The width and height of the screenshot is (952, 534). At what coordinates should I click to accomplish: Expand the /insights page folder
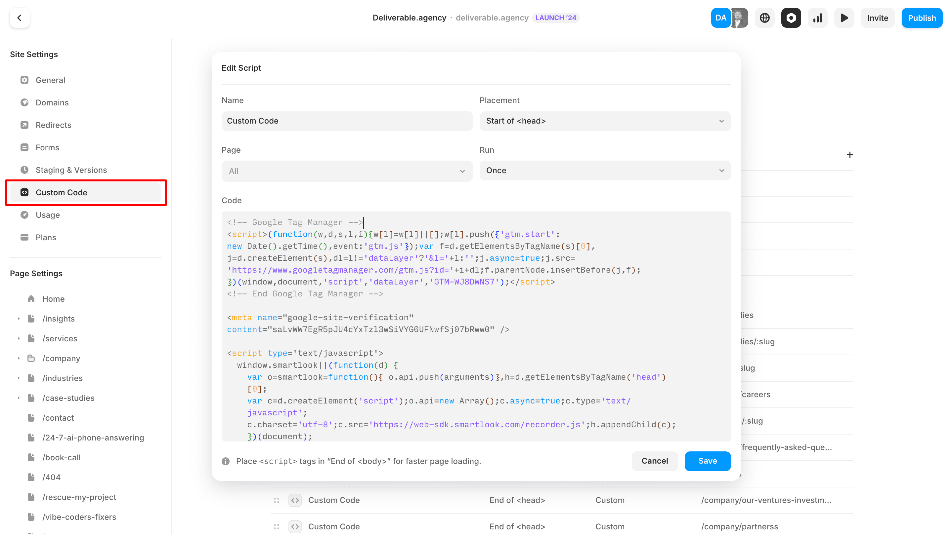pyautogui.click(x=19, y=319)
